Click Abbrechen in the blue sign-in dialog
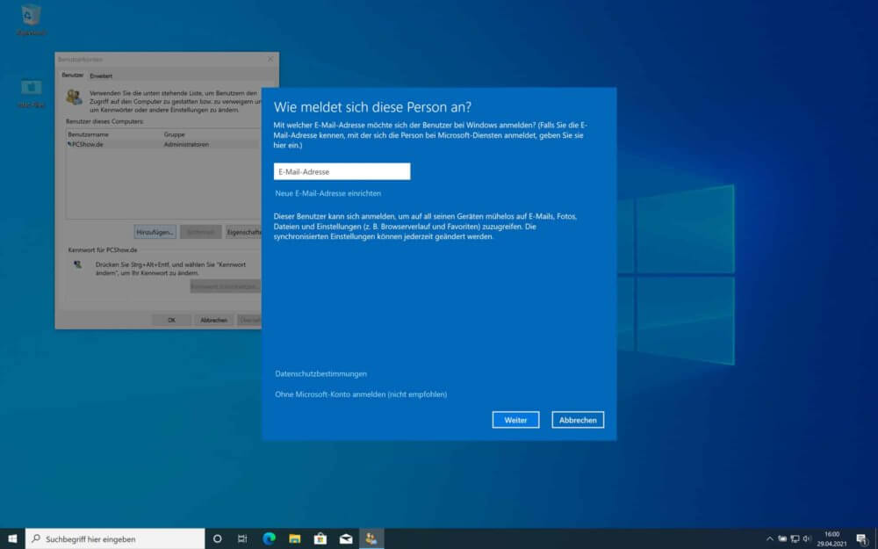This screenshot has height=549, width=878. click(578, 420)
